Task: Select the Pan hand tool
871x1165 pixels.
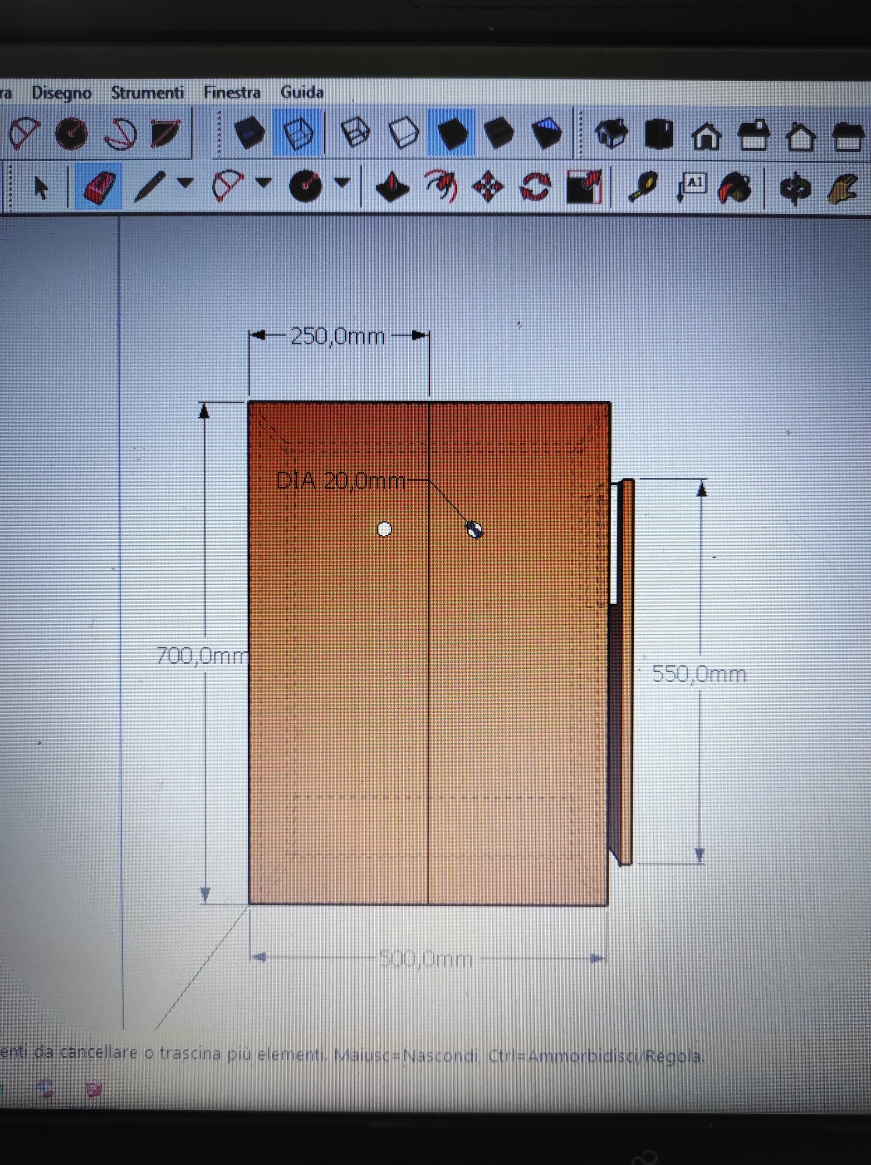Action: point(844,189)
